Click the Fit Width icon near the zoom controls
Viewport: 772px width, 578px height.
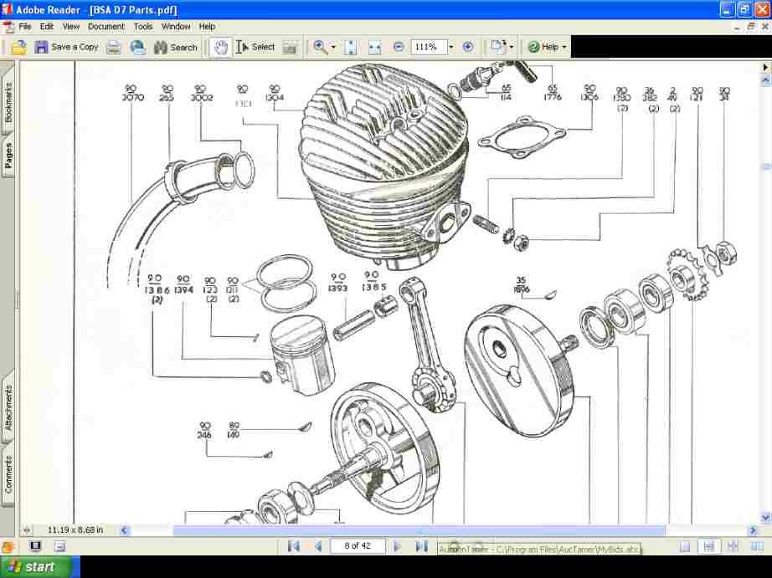[373, 47]
